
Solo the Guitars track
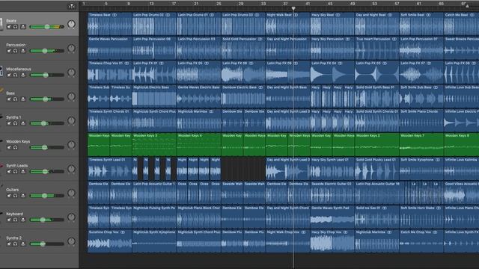(x=15, y=196)
